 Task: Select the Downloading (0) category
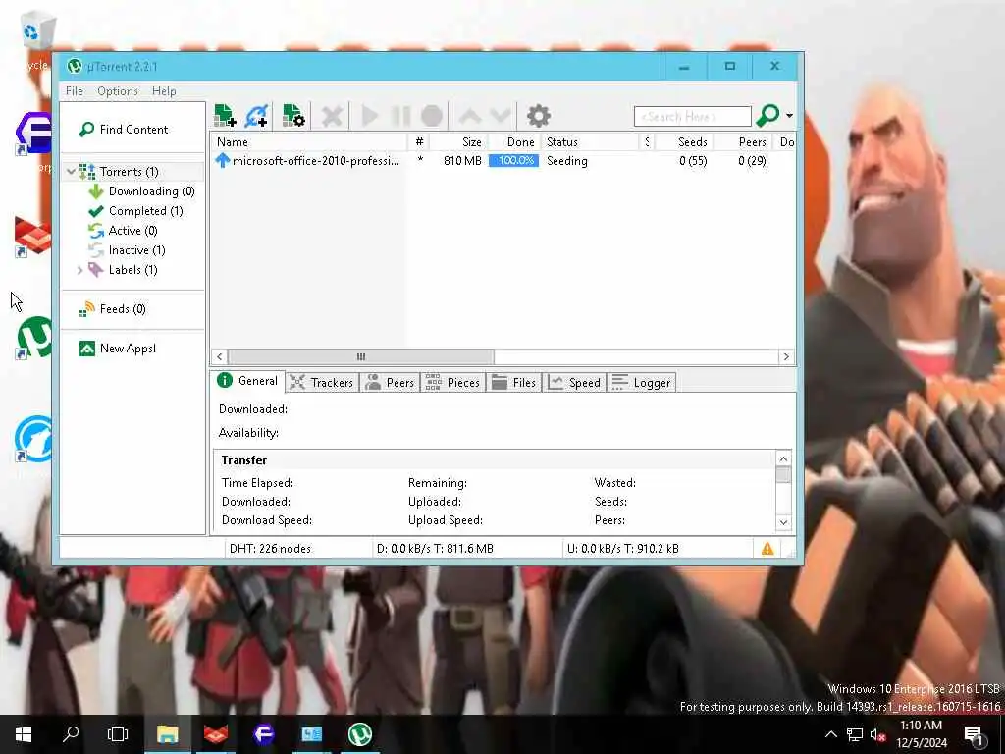click(151, 191)
